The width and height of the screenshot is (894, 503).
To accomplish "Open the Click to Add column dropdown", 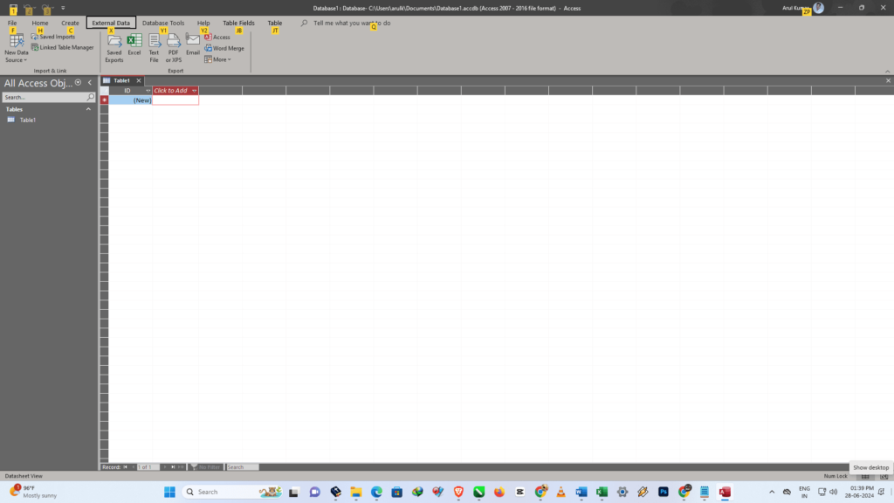I will pos(194,90).
